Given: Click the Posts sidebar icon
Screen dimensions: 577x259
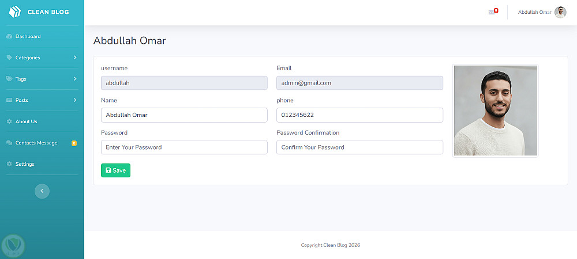Looking at the screenshot, I should [x=9, y=100].
